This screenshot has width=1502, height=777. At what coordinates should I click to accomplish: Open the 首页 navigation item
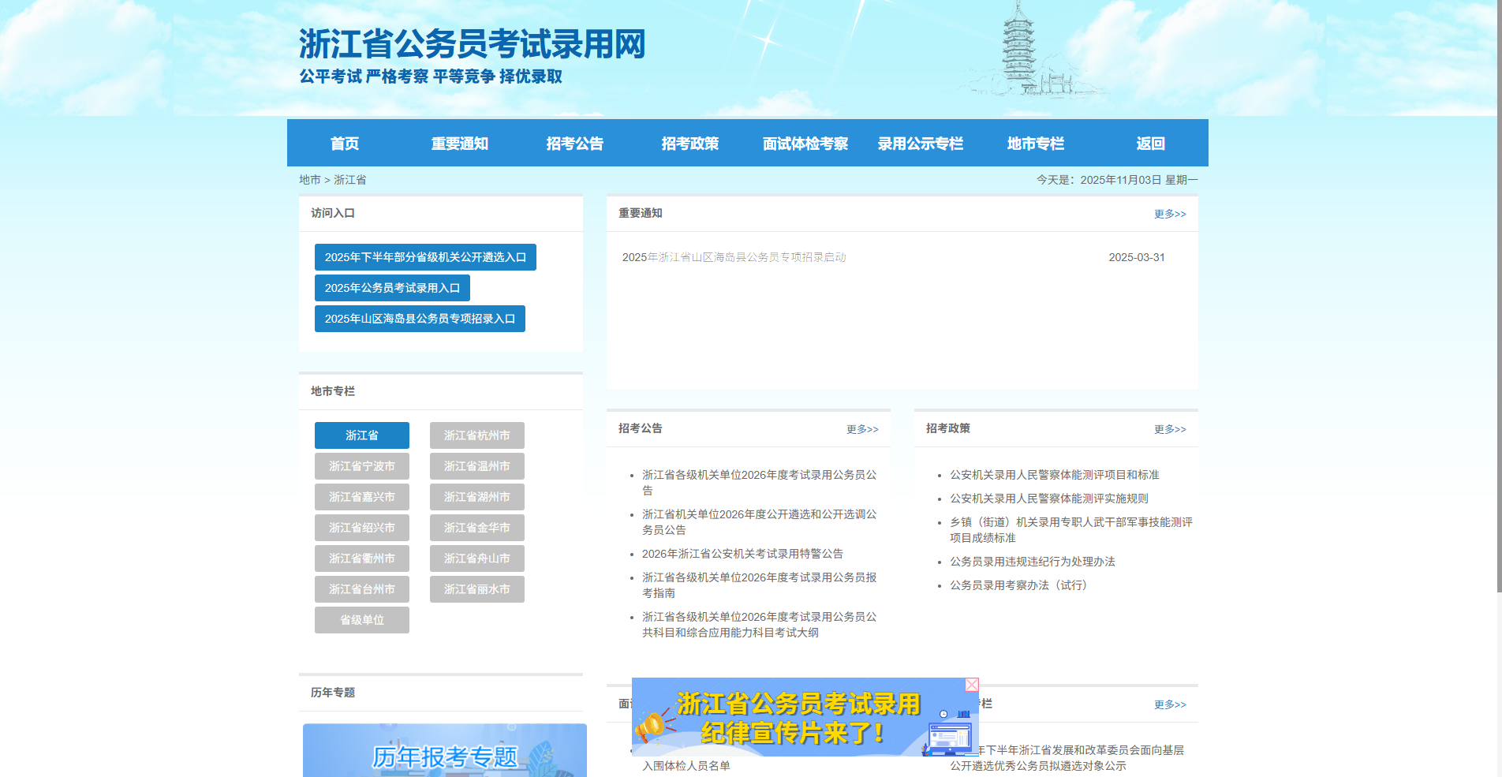tap(345, 143)
